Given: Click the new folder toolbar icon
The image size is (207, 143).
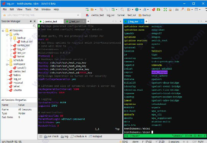Looking at the screenshot, I should (189, 10).
